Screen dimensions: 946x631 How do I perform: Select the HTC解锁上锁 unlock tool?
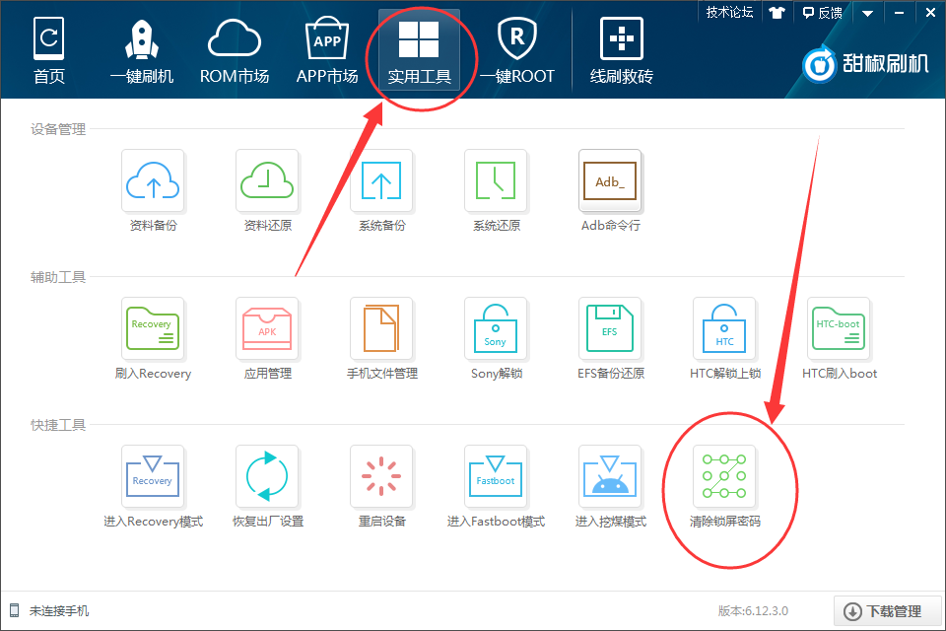click(x=724, y=328)
